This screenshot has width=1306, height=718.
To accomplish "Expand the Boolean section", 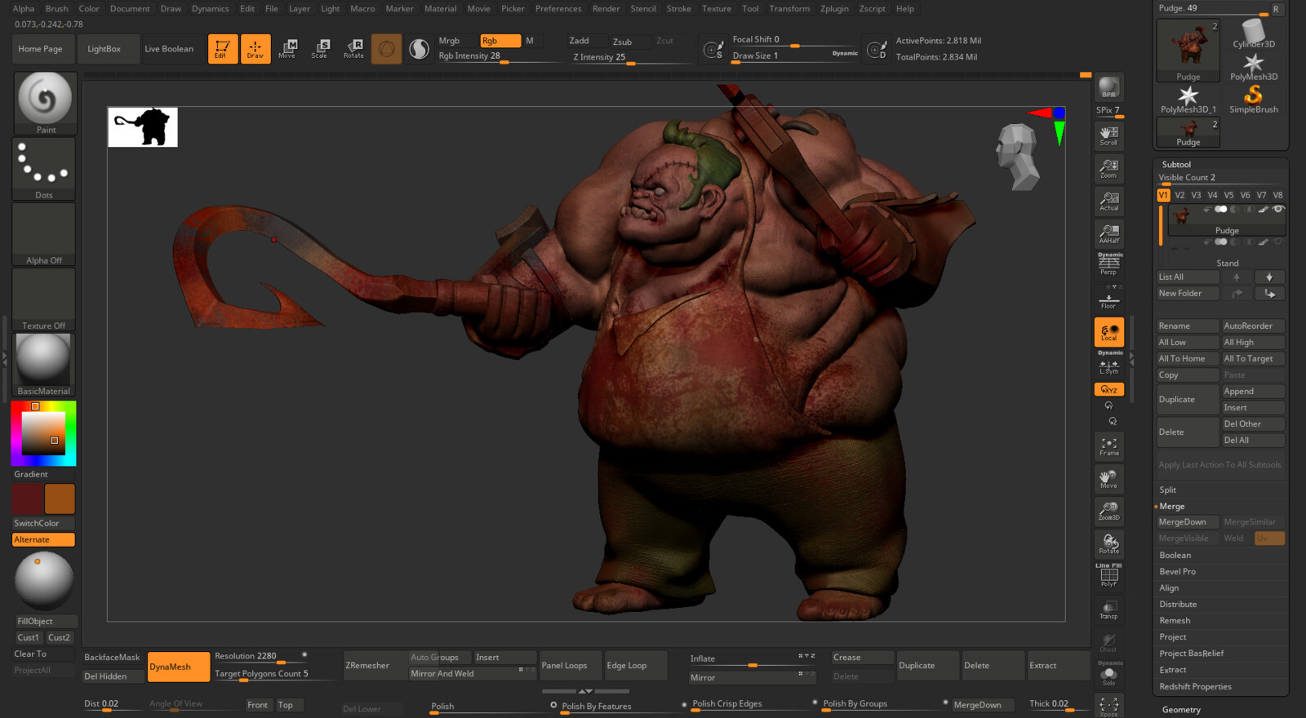I will [x=1175, y=556].
